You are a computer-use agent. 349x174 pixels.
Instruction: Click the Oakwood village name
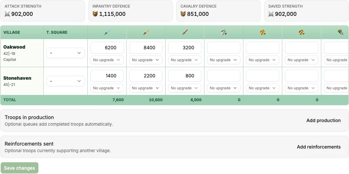(14, 47)
